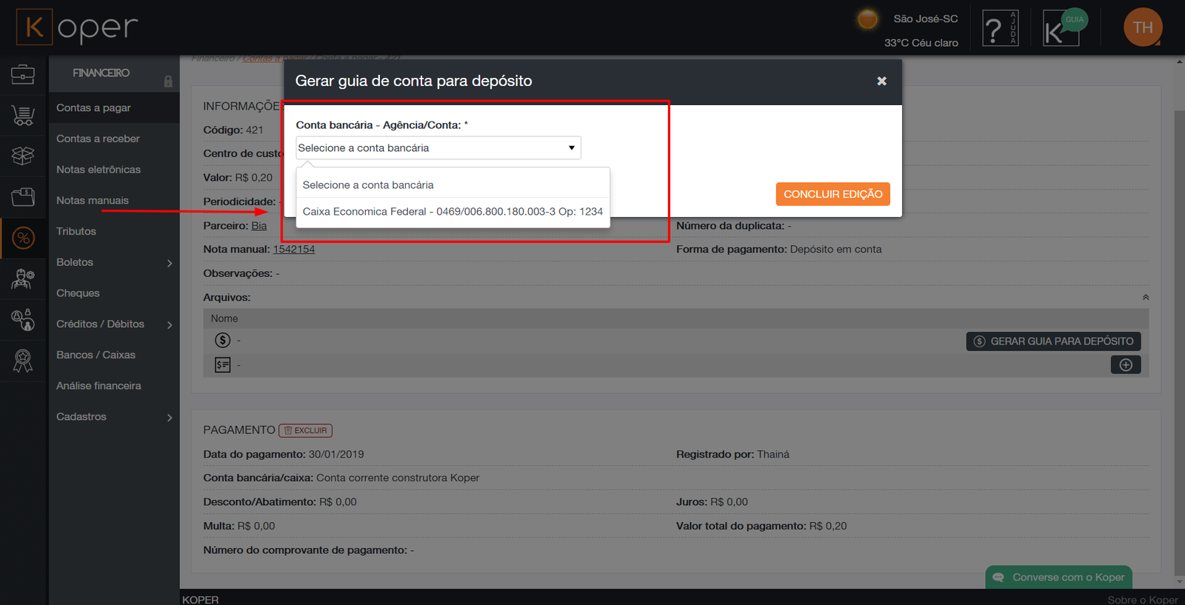The image size is (1185, 605).
Task: Choose Caixa Economica Federal account option
Action: [452, 212]
